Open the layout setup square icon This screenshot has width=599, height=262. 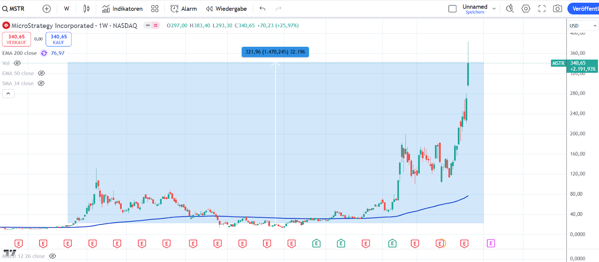453,9
